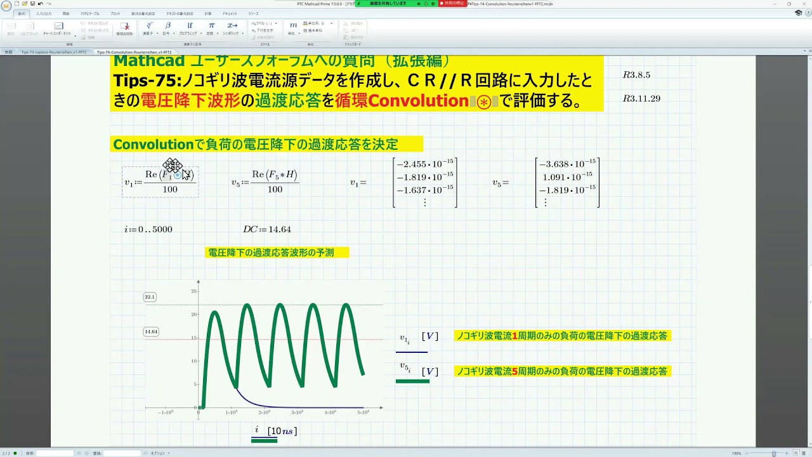Screen dimensions: 812x457
Task: Click the green status indicator in status bar
Action: 15,453
